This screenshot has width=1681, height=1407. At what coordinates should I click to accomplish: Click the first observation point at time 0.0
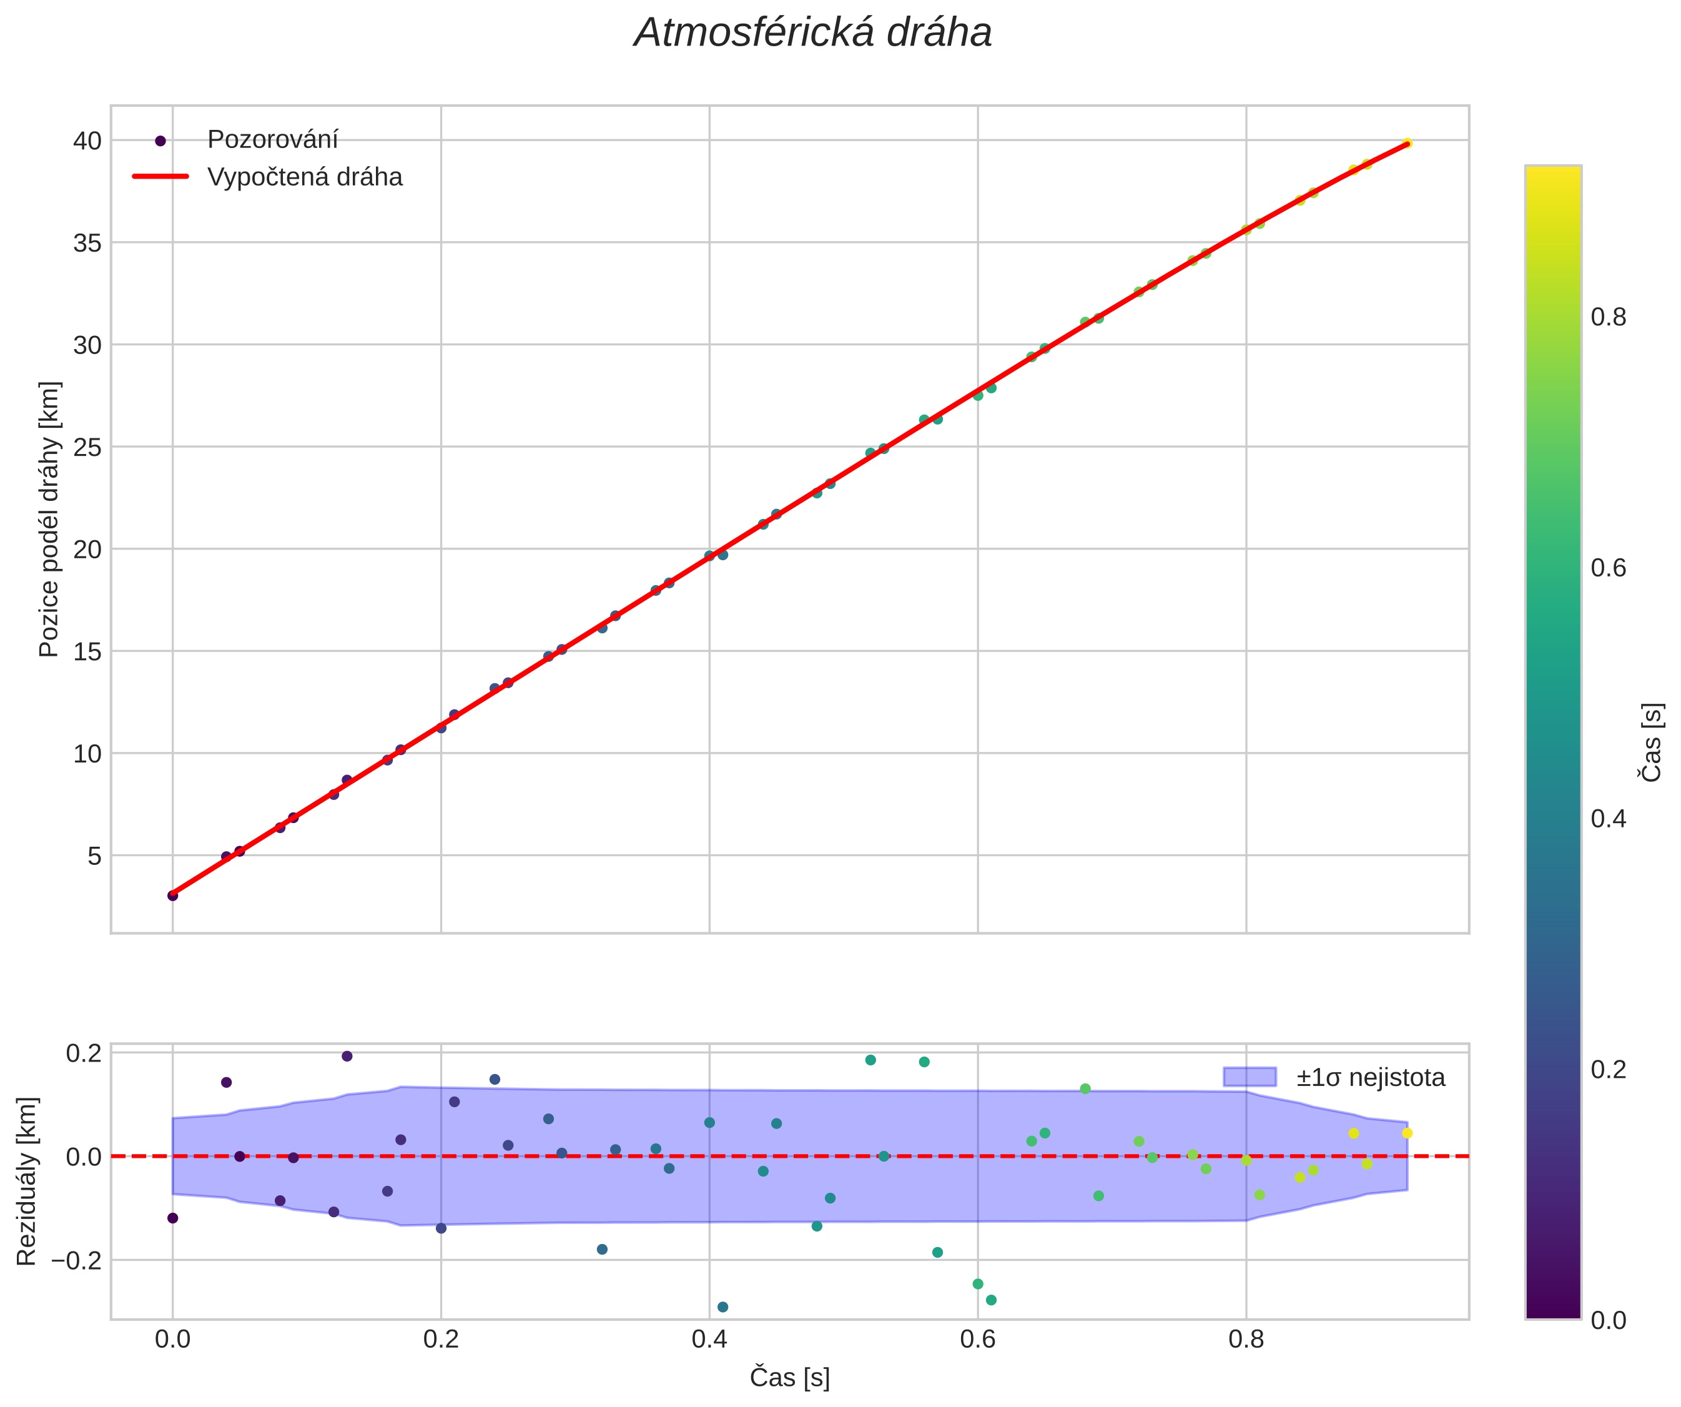click(173, 896)
